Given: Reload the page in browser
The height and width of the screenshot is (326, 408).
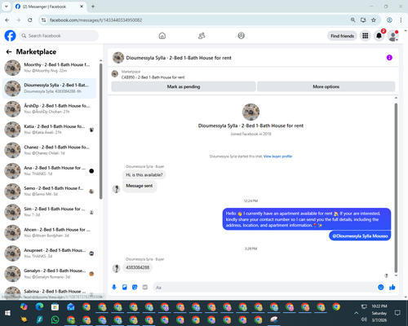Looking at the screenshot, I should click(30, 20).
